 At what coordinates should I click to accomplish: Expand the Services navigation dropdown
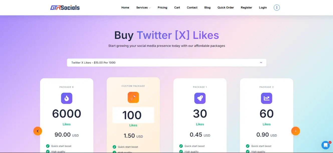click(143, 7)
